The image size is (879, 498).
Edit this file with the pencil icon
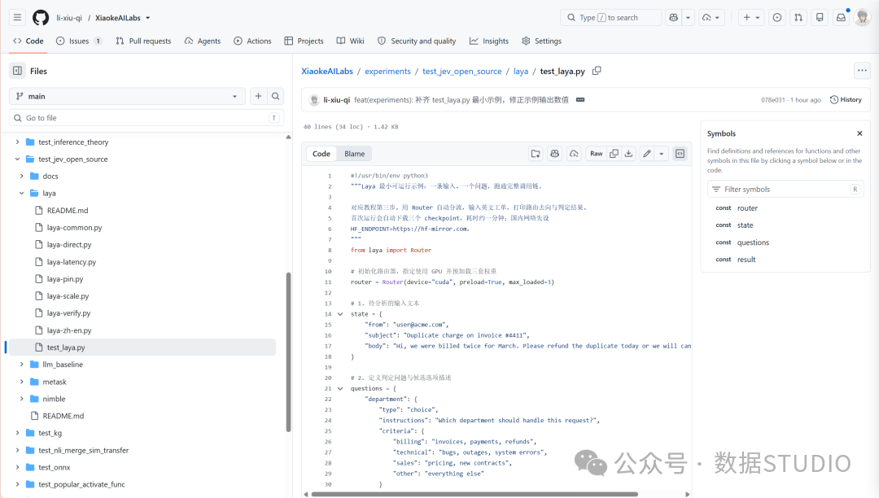[647, 154]
